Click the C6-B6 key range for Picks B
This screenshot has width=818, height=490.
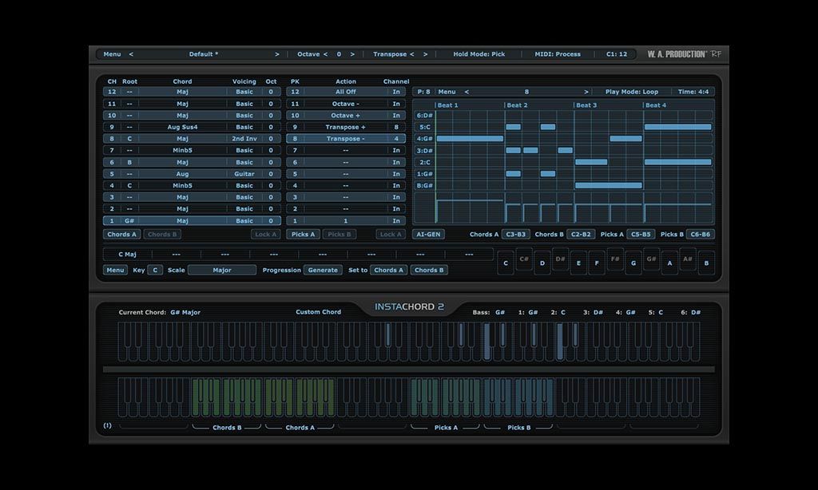(x=700, y=235)
